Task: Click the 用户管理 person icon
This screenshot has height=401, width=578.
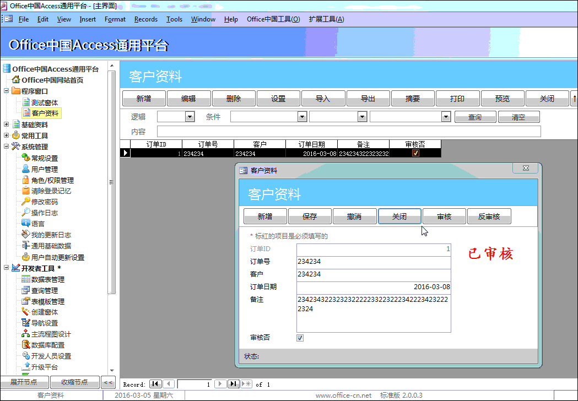Action: pyautogui.click(x=26, y=169)
